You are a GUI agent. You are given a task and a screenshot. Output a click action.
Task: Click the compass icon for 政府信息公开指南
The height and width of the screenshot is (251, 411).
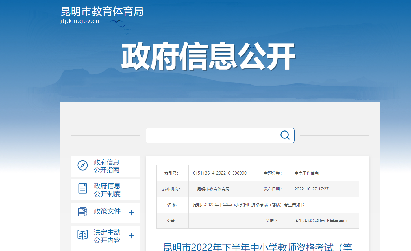(x=83, y=166)
